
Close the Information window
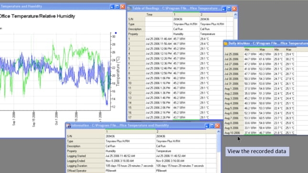217,126
